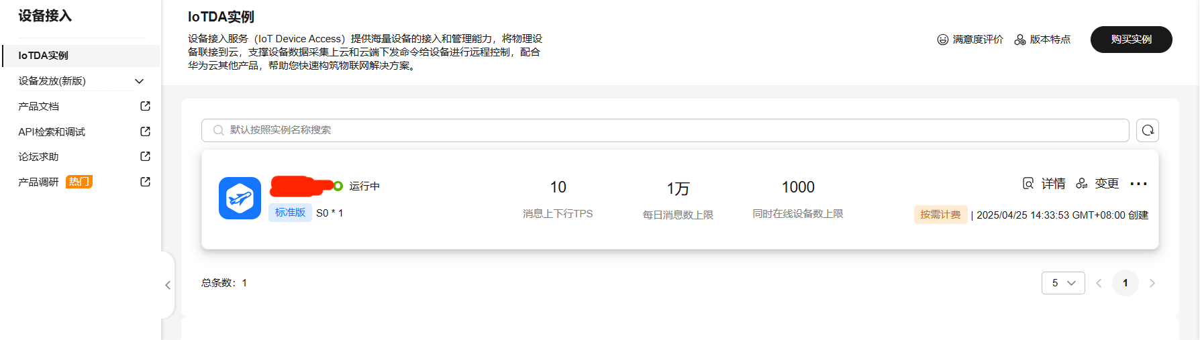Click the 同时在线设备数上限 label
Screen dimensions: 1200x340
pyautogui.click(x=798, y=213)
